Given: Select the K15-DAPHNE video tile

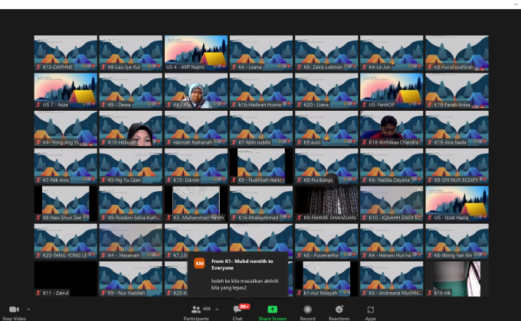Looking at the screenshot, I should (65, 52).
